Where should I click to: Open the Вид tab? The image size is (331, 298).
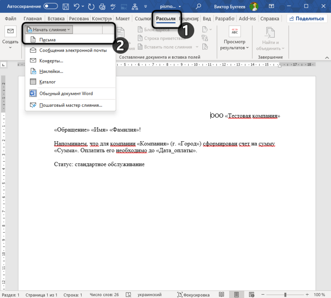pos(206,19)
